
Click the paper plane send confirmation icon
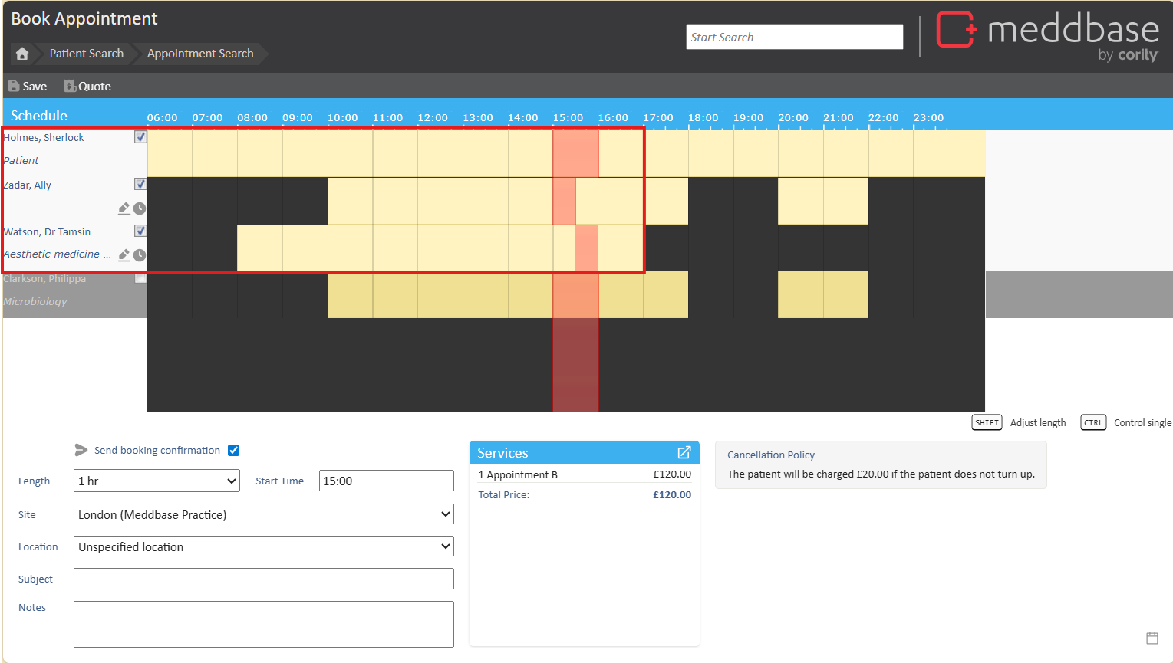81,450
